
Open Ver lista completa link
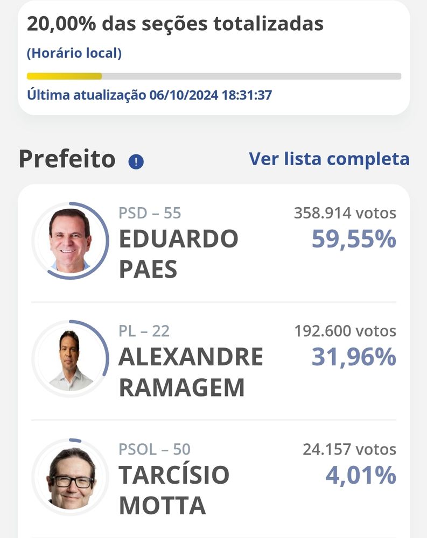[329, 159]
